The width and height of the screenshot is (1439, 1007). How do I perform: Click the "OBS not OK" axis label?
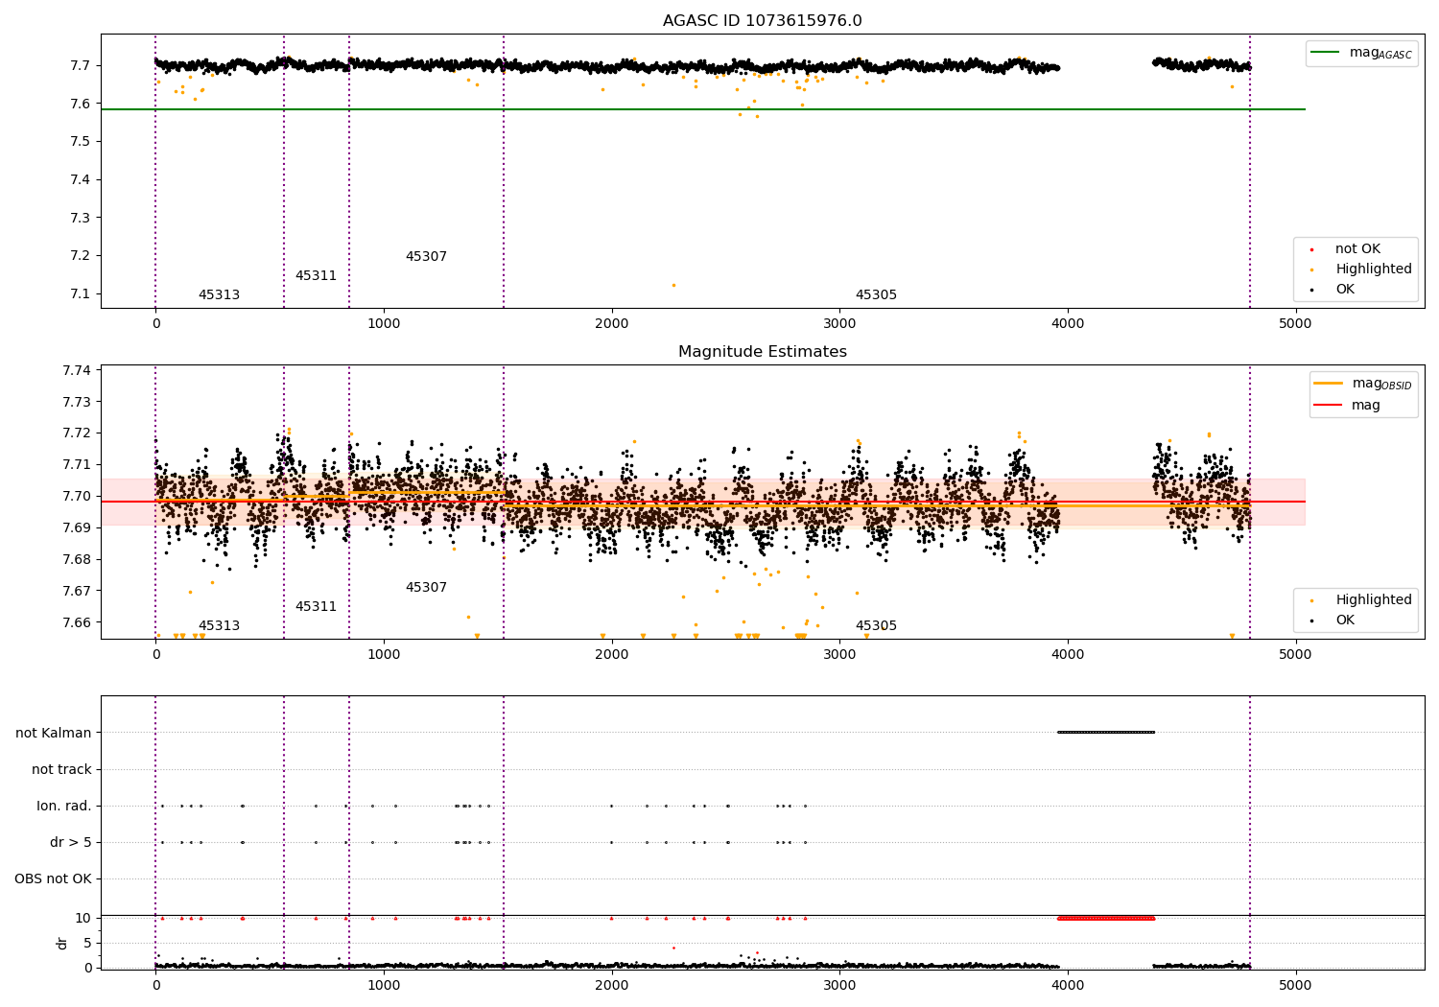click(x=53, y=878)
